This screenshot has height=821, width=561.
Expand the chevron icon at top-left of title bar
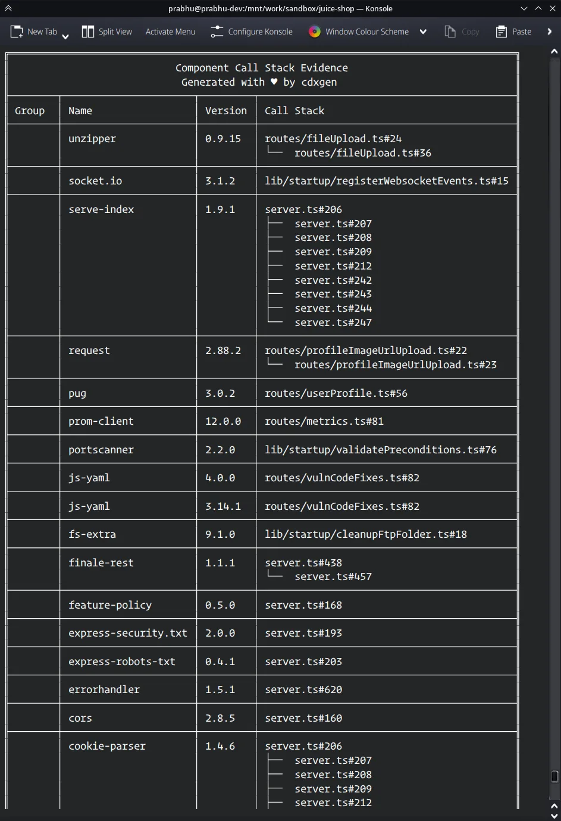tap(8, 8)
